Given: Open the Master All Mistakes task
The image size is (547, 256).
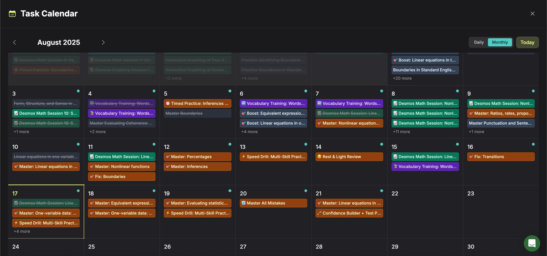Looking at the screenshot, I should pyautogui.click(x=273, y=203).
